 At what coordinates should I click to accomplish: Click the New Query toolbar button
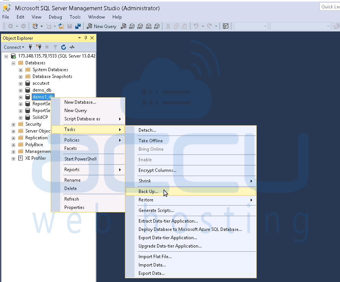click(x=101, y=26)
